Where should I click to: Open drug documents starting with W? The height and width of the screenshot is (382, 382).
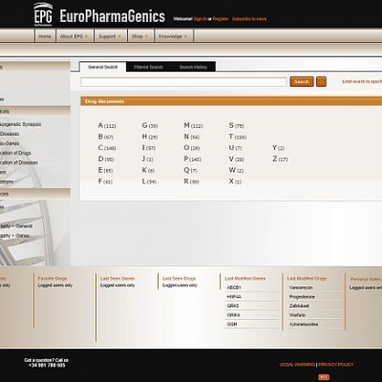(236, 170)
